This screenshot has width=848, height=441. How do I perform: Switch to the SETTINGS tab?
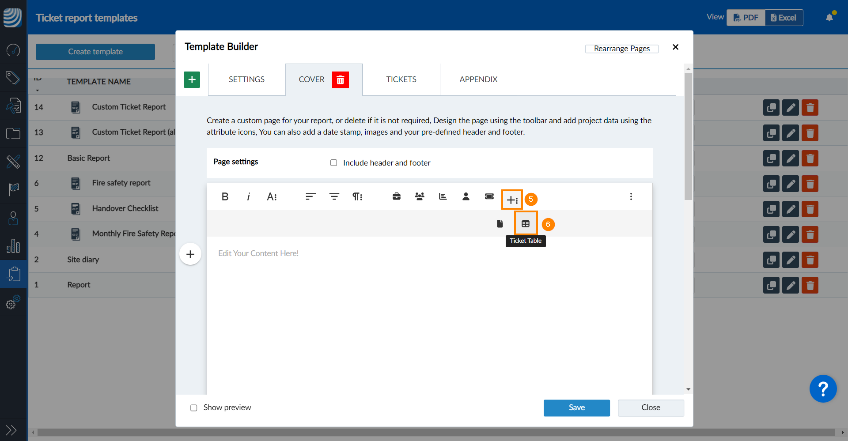pyautogui.click(x=246, y=79)
